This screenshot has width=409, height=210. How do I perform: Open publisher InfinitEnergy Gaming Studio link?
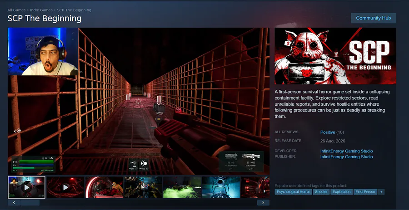pos(346,157)
